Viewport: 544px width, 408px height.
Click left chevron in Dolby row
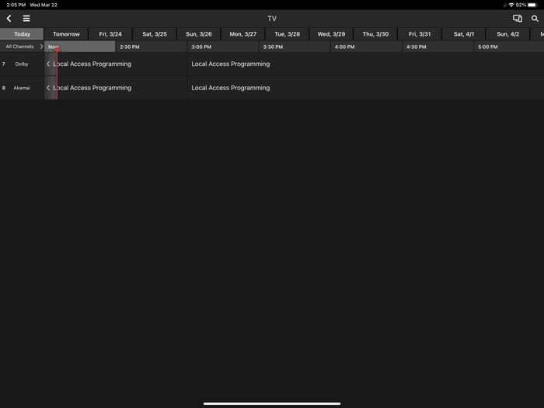coord(48,64)
